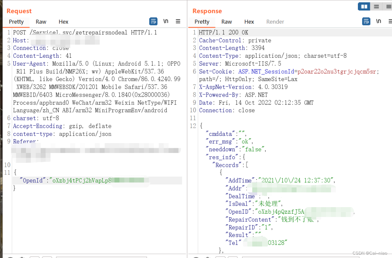The height and width of the screenshot is (258, 392).
Task: Click the "res_info" JSON key
Action: 222,157
